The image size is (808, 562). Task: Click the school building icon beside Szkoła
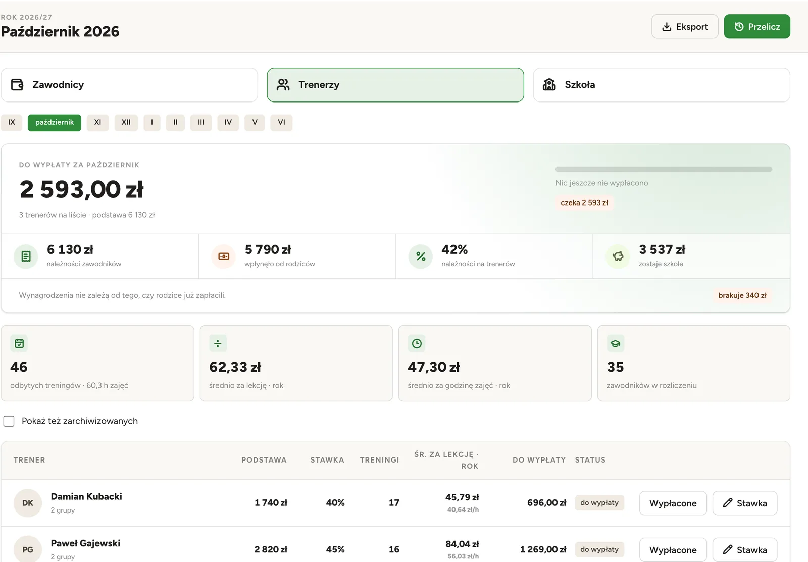(549, 85)
